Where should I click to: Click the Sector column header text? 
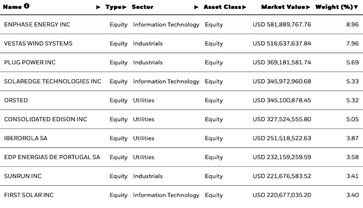(x=142, y=7)
